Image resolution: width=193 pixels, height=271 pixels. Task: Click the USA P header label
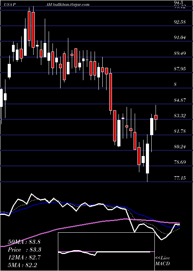(x=9, y=5)
